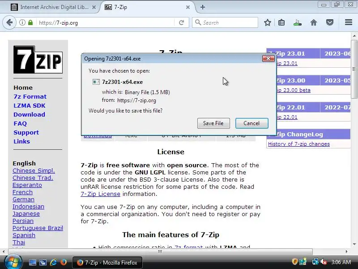The image size is (358, 269).
Task: Switch language to Persian
Action: click(23, 221)
